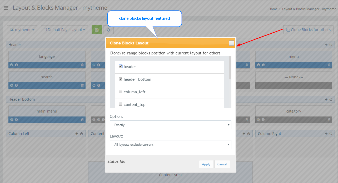
Task: Toggle power for Header Bottom section
Action: pyautogui.click(x=331, y=99)
